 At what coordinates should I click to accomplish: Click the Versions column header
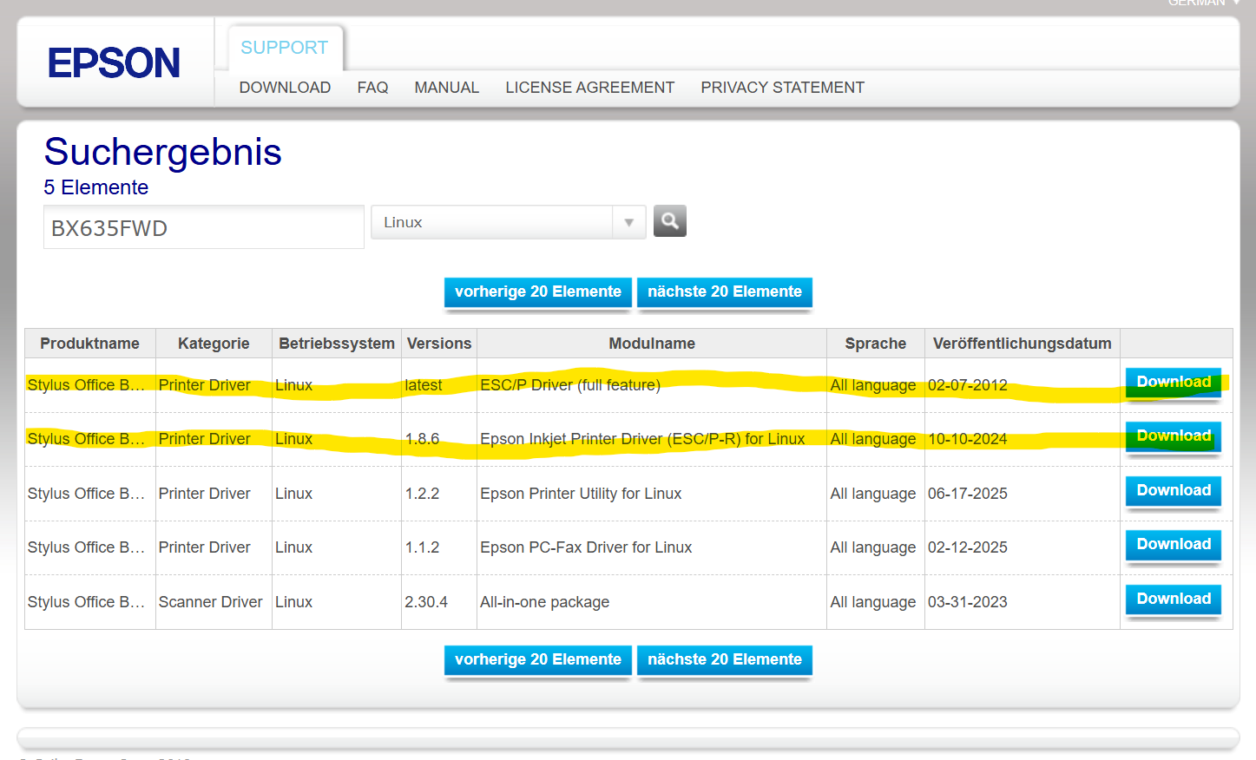point(439,344)
